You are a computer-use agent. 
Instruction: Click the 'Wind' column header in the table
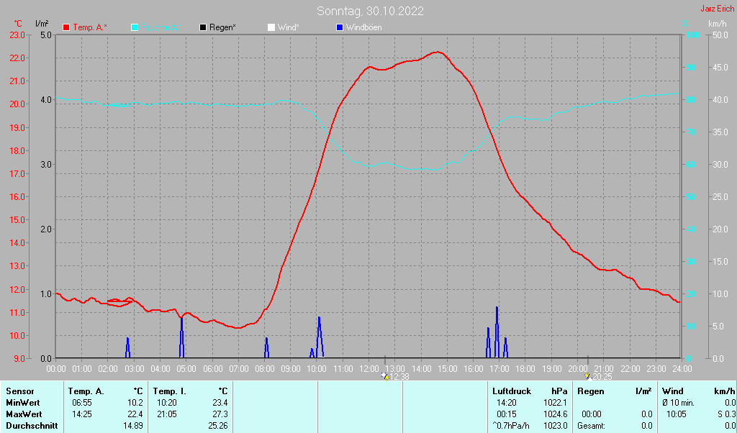pos(673,391)
